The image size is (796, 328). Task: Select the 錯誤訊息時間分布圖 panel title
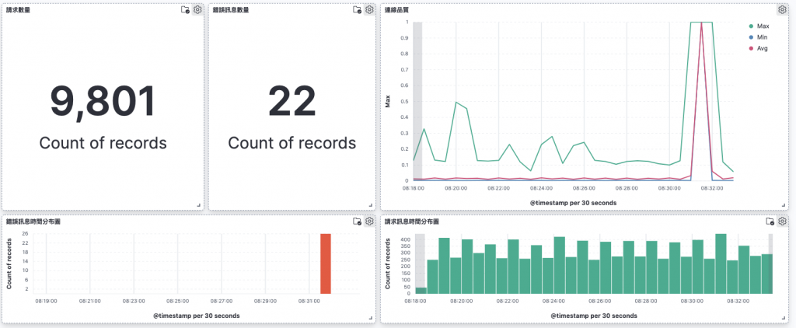coord(33,222)
